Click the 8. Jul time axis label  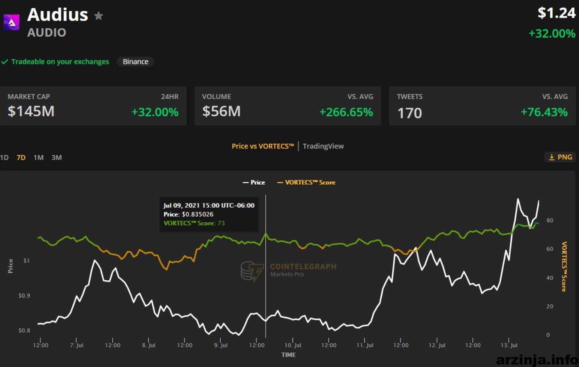[x=149, y=345]
